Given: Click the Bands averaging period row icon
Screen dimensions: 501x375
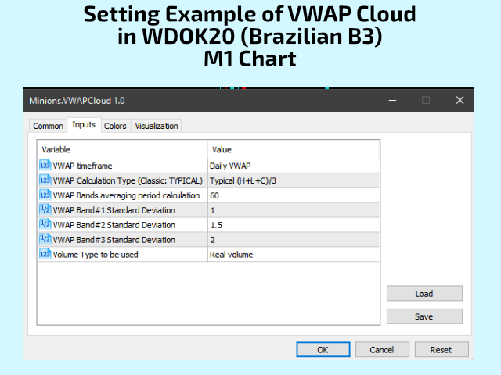Looking at the screenshot, I should pyautogui.click(x=45, y=195).
